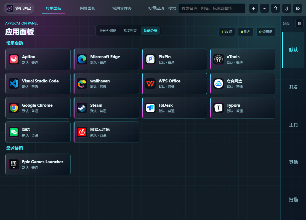Launch Apifox from its icon
Viewport: 306px width, 220px height.
[14, 59]
